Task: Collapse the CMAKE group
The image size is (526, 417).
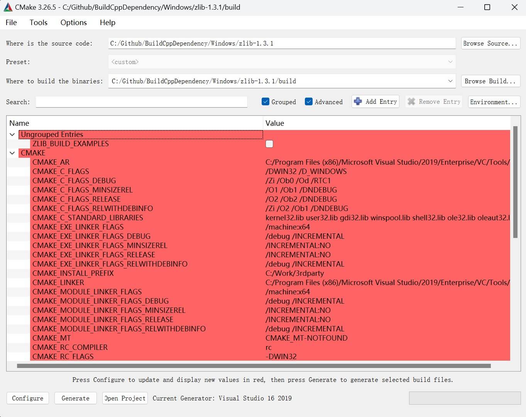Action: pyautogui.click(x=12, y=153)
